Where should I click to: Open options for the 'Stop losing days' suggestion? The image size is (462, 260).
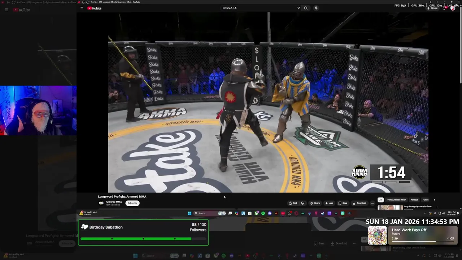click(x=437, y=207)
